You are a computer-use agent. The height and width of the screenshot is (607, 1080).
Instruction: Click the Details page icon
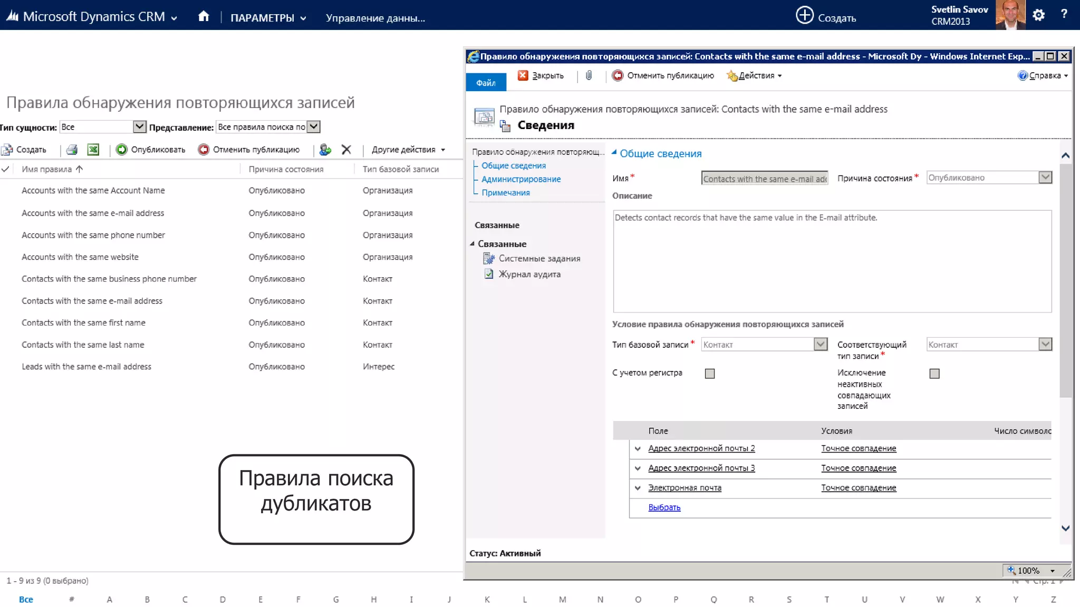505,125
